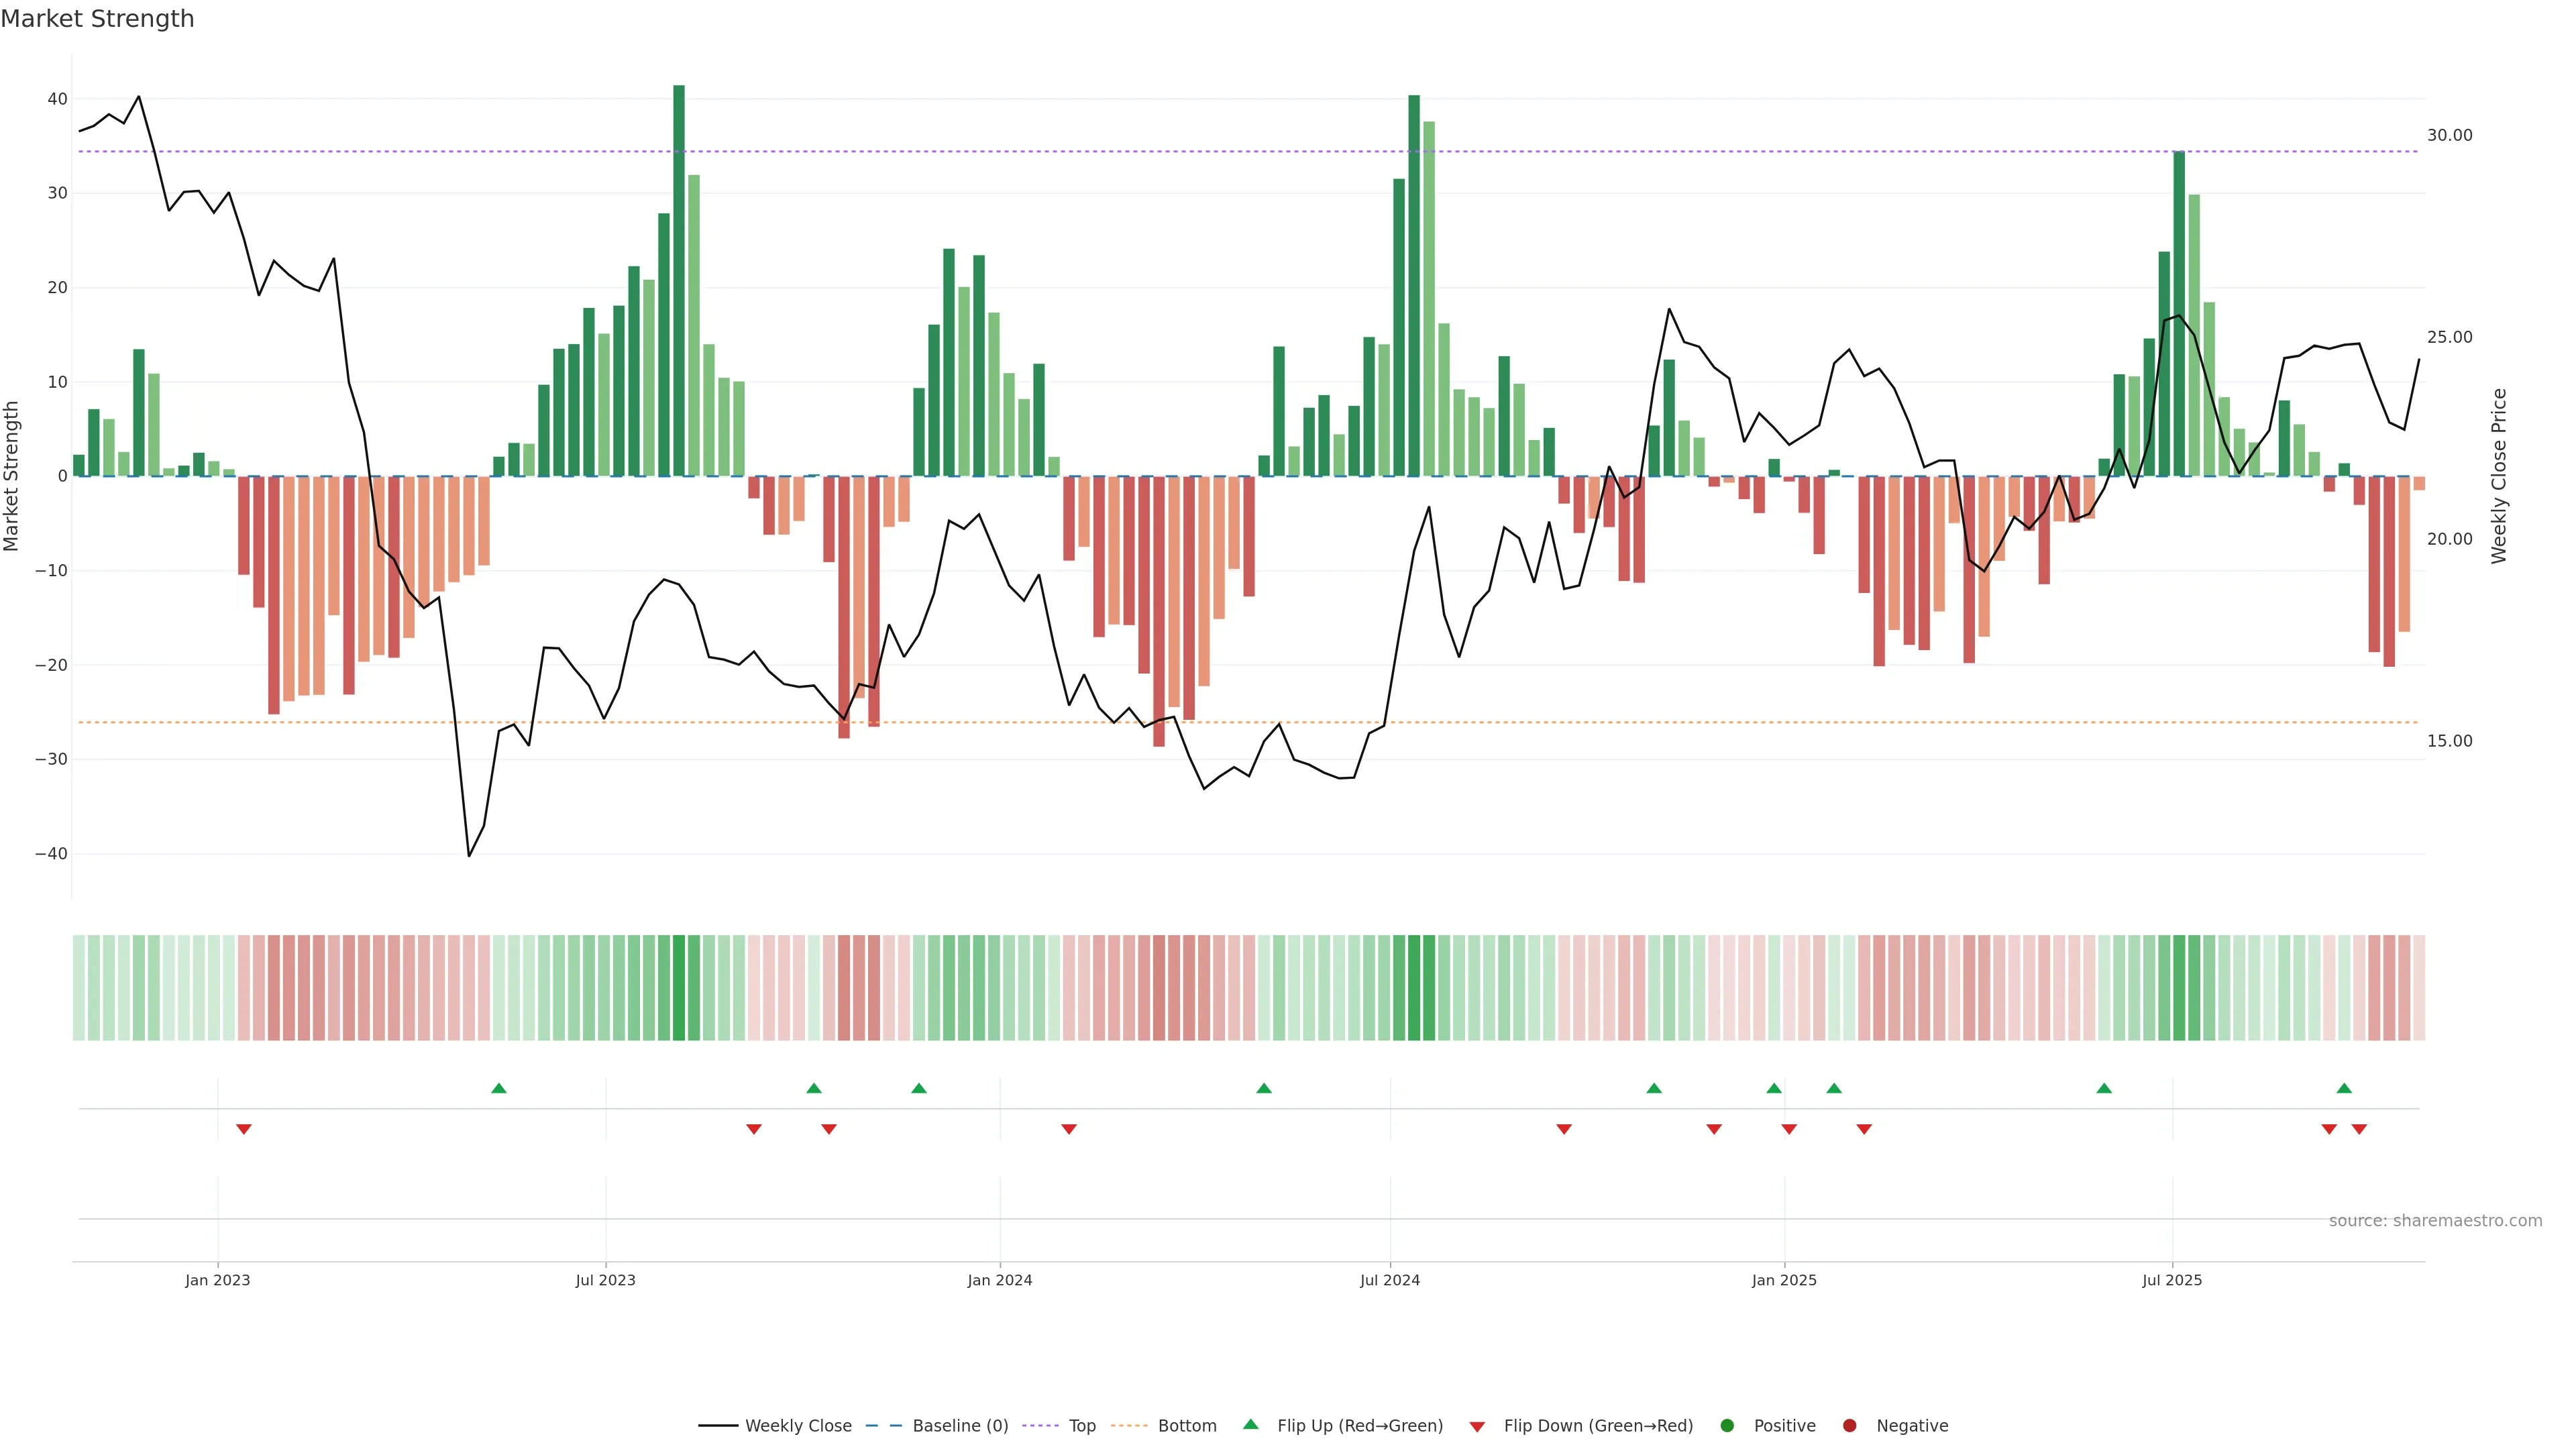Click the Jul 2025 x-axis label
Viewport: 2576px width, 1449px height.
tap(2171, 1280)
